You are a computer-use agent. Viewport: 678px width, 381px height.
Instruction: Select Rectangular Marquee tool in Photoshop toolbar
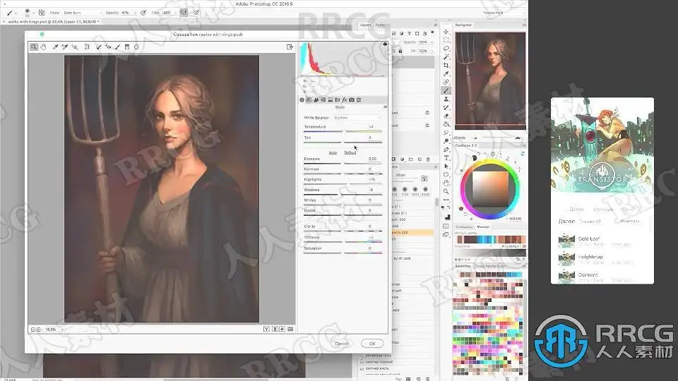[446, 40]
